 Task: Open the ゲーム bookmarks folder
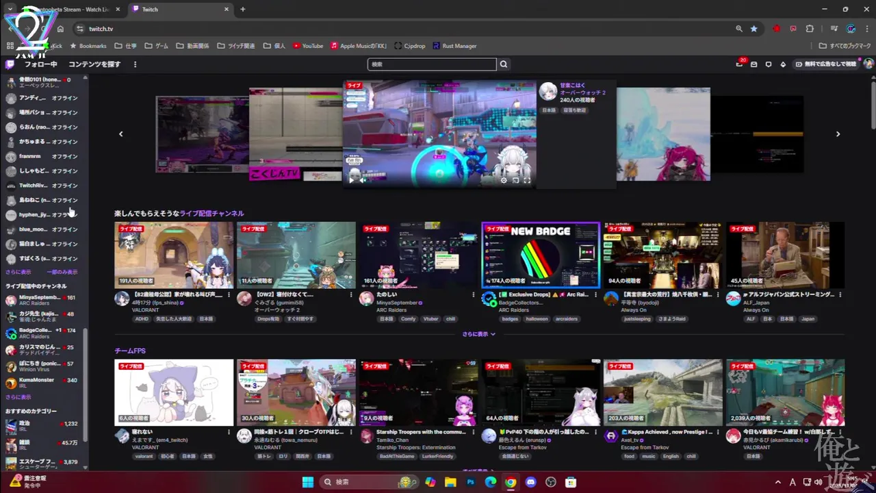point(157,46)
